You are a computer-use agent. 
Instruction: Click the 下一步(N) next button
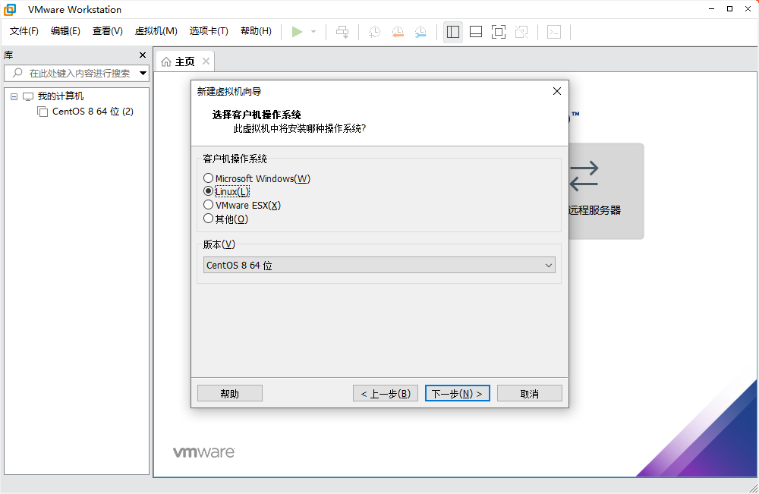coord(458,393)
